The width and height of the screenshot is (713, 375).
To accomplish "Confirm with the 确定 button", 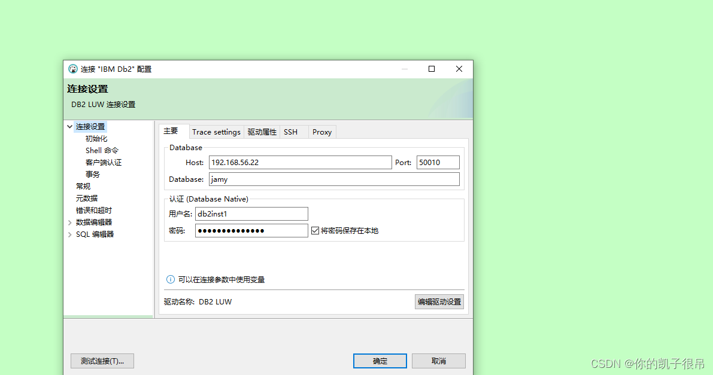I will tap(380, 361).
